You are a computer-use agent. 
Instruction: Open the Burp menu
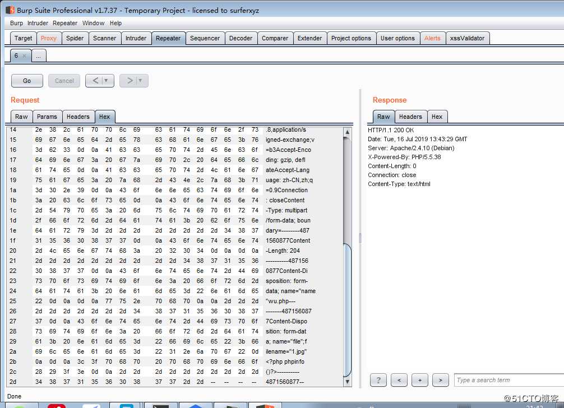[17, 23]
